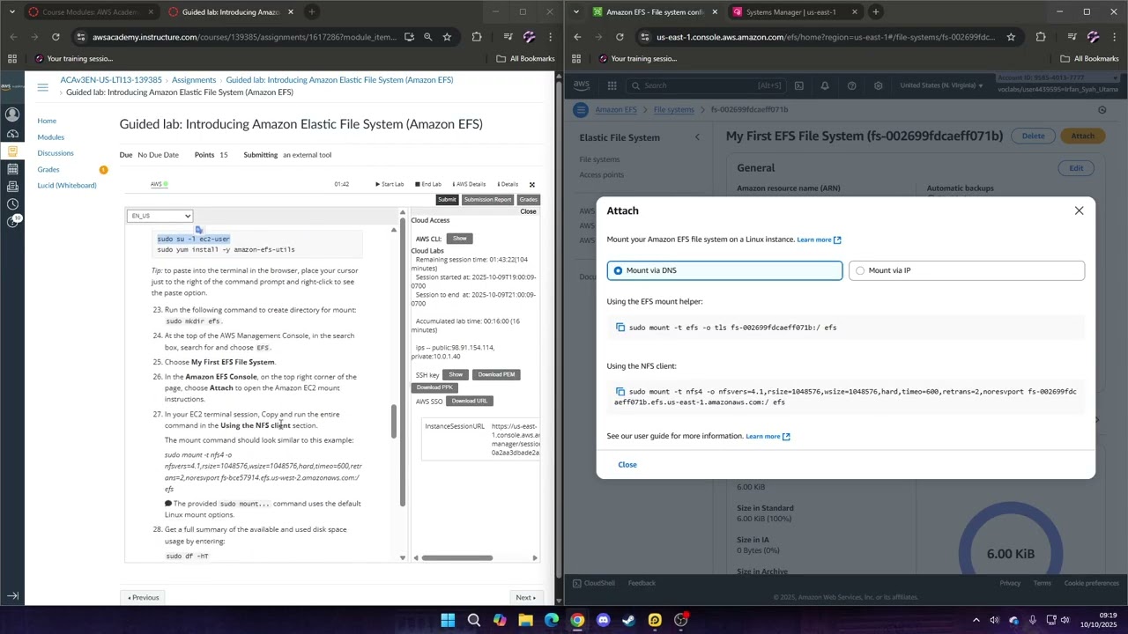Go to the Previous module item

(143, 598)
